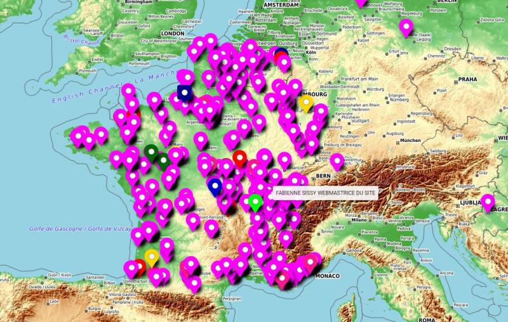Open the red marker in central France
This screenshot has height=322, width=508.
[x=240, y=158]
